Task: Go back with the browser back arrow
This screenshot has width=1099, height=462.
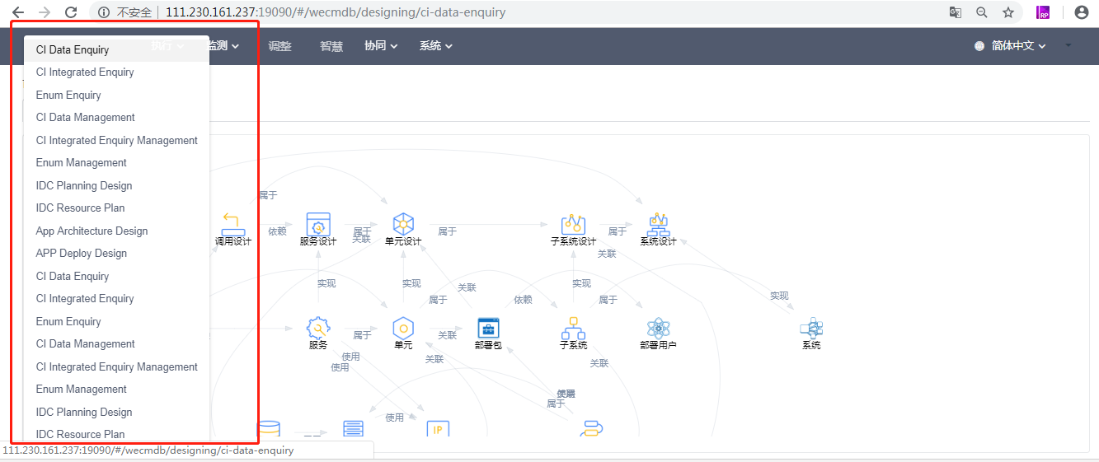Action: point(18,12)
